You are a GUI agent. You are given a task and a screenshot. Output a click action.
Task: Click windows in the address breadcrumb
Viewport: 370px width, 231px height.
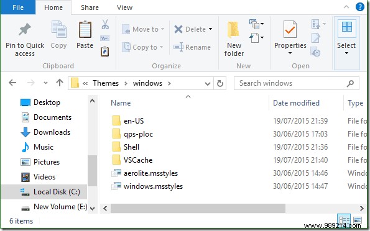click(147, 83)
